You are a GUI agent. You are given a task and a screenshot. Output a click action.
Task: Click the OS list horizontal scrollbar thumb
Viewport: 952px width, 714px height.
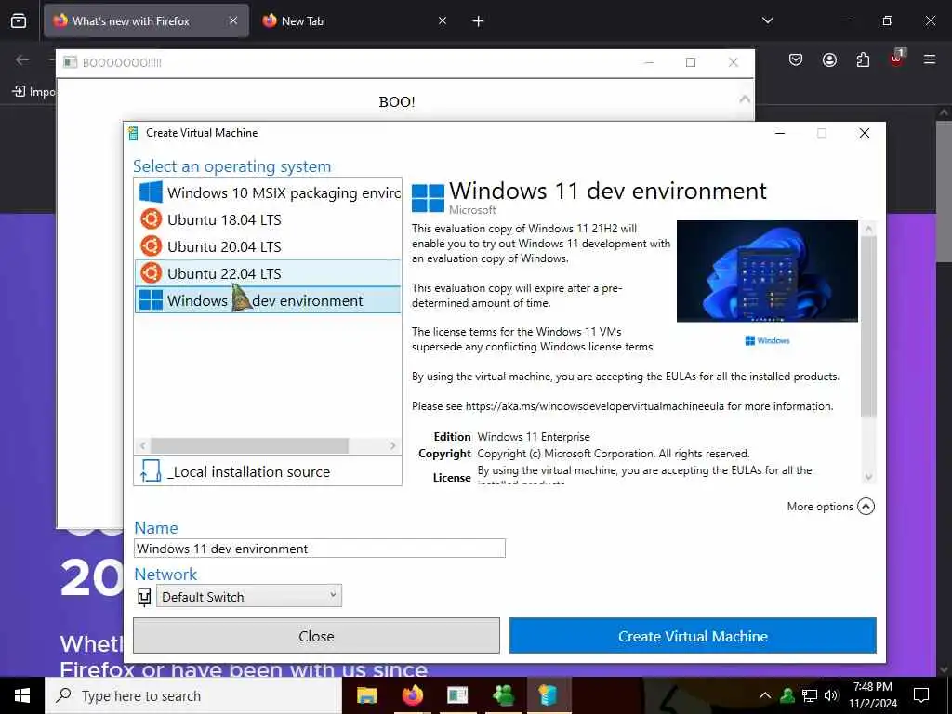(249, 445)
